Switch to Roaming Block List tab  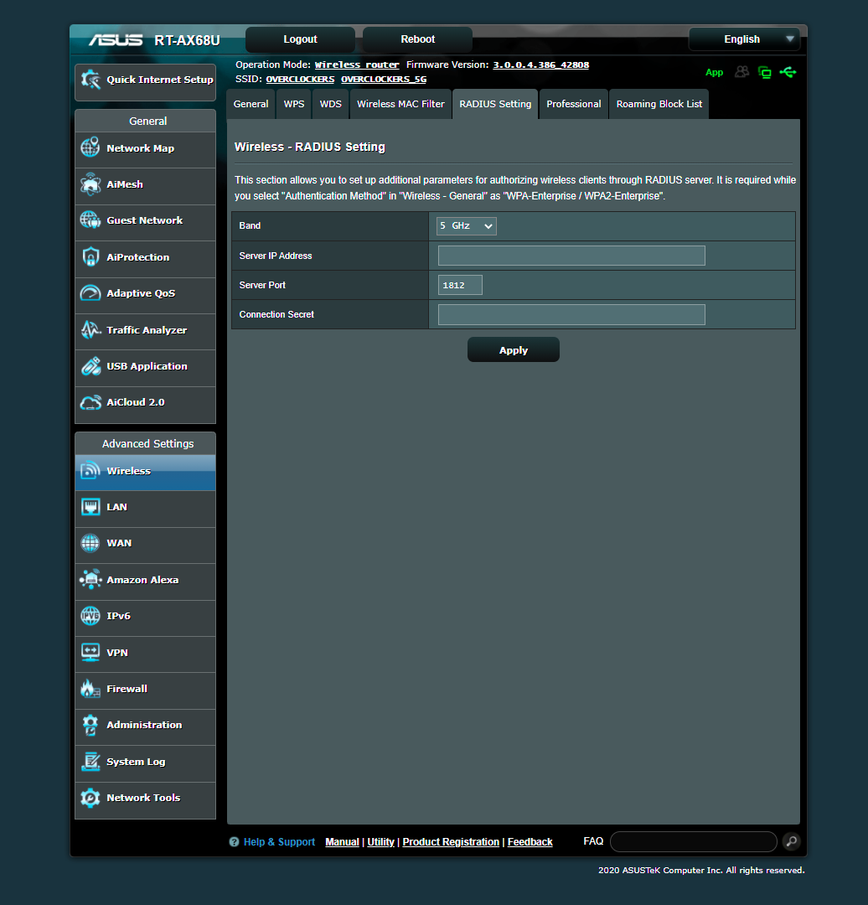[659, 104]
